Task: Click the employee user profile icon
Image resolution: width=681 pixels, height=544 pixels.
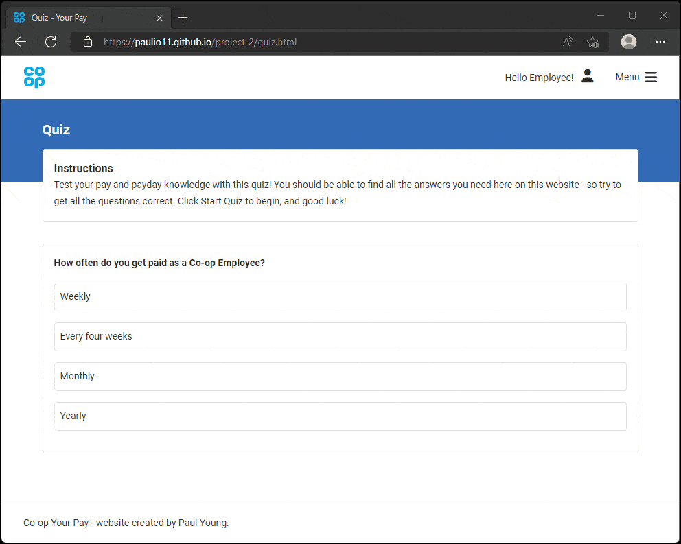Action: (587, 77)
